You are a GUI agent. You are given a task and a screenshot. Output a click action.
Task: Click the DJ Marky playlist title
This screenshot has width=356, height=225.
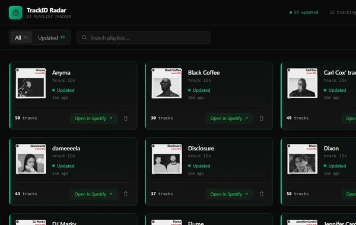click(64, 223)
